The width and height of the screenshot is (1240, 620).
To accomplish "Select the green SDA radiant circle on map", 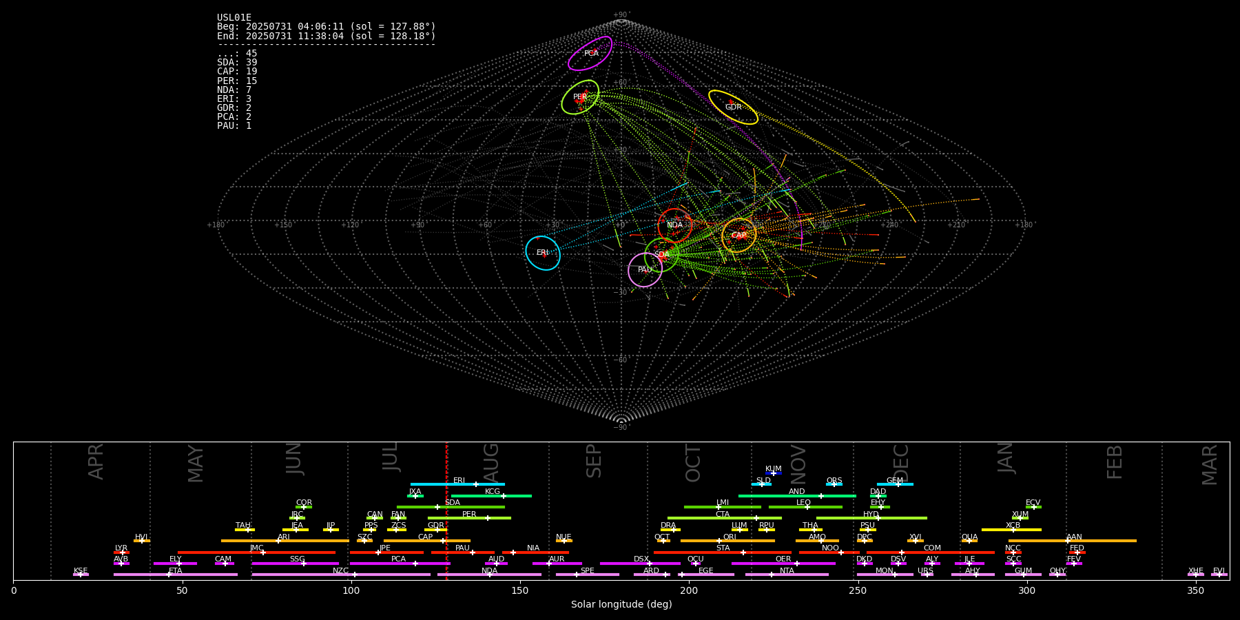I will [662, 255].
